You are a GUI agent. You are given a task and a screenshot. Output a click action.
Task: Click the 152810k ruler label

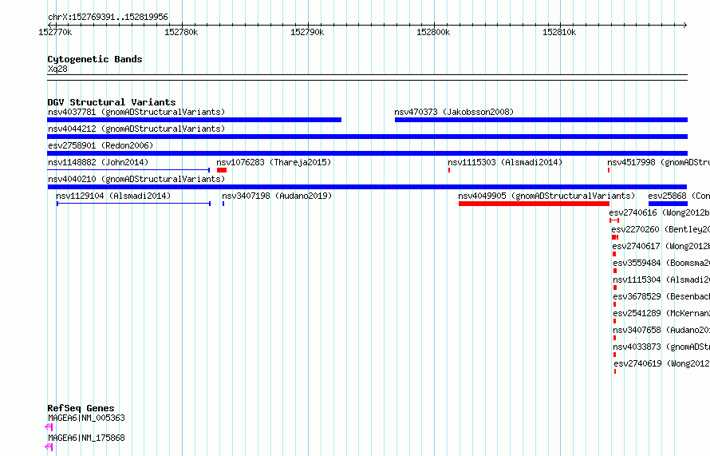pyautogui.click(x=559, y=32)
